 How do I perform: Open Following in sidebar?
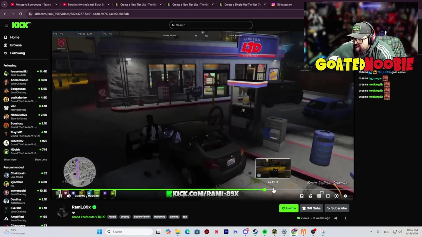point(17,53)
